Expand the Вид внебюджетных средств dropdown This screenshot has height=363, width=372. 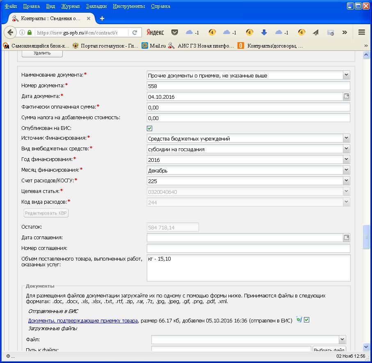pyautogui.click(x=347, y=149)
